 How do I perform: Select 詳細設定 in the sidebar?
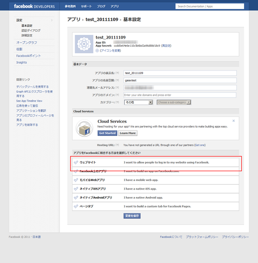(27, 35)
